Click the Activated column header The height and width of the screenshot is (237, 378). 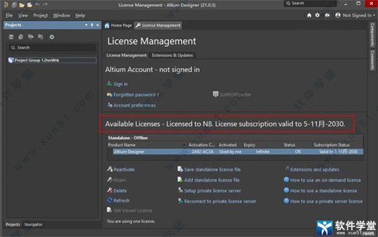pyautogui.click(x=227, y=145)
